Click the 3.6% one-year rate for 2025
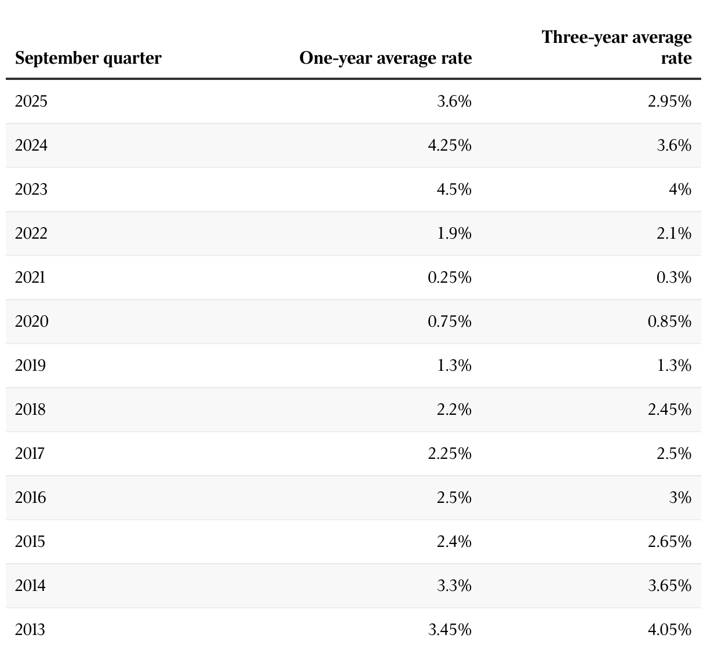The image size is (707, 657). pos(454,101)
